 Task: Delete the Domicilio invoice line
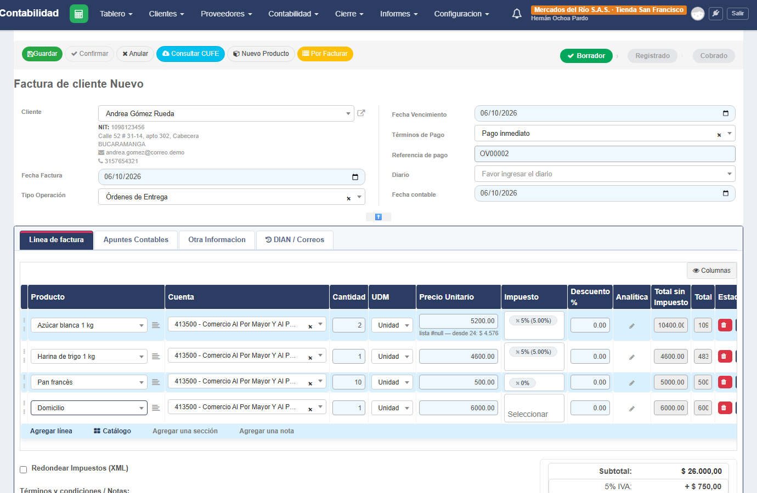click(x=725, y=408)
